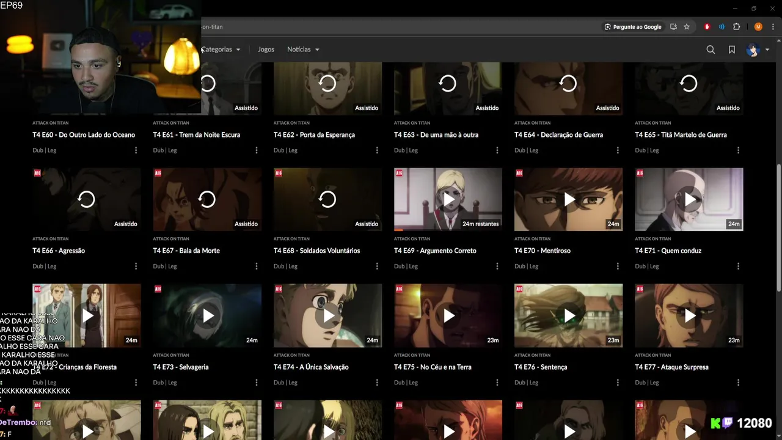The image size is (782, 440).
Task: Open title T4 E60 - Do Outro Lado do Oceano
Action: (84, 135)
